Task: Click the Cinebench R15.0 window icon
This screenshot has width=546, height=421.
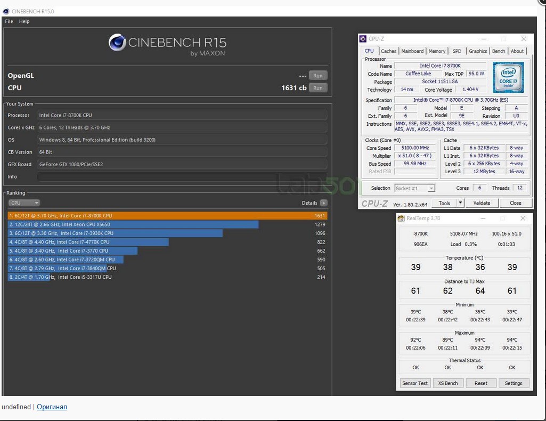Action: (x=6, y=11)
